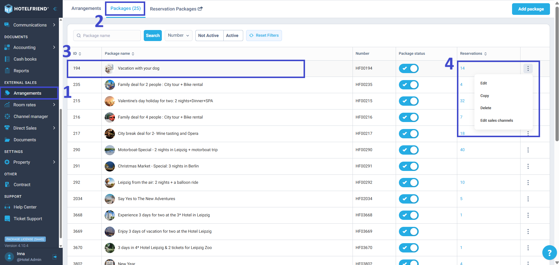Image resolution: width=559 pixels, height=265 pixels.
Task: Open three-dot menu for Say Yes row
Action: point(528,199)
